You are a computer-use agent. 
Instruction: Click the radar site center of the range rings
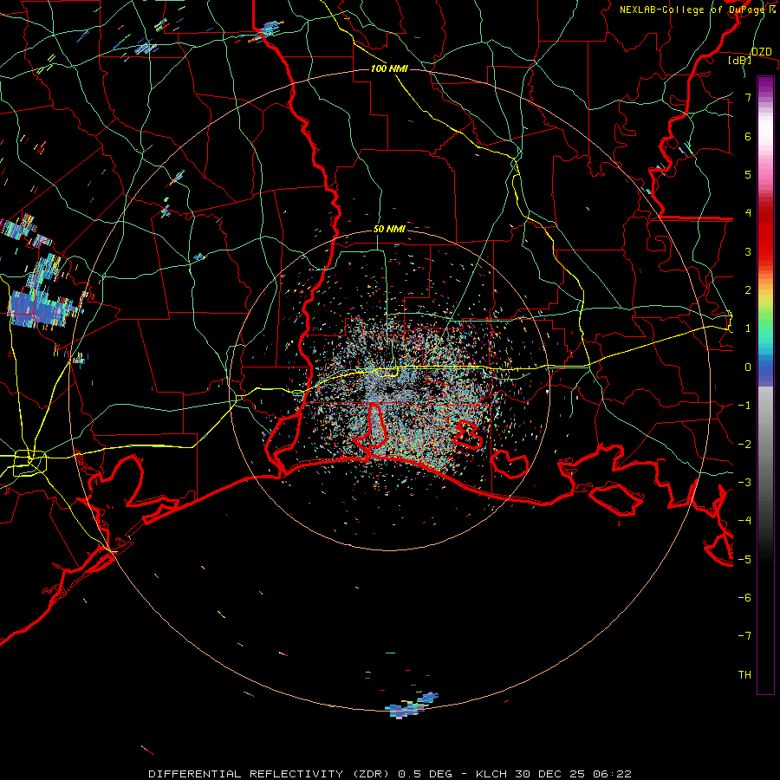389,390
